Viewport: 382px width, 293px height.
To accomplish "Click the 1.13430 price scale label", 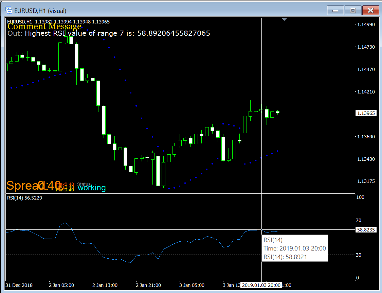I will point(366,159).
